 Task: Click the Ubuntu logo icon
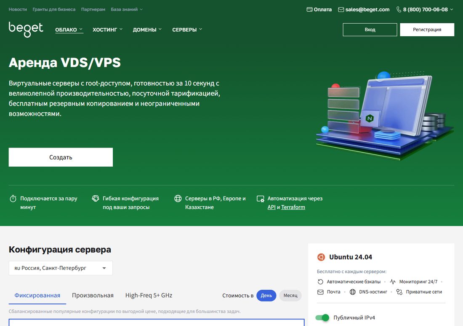coord(321,257)
